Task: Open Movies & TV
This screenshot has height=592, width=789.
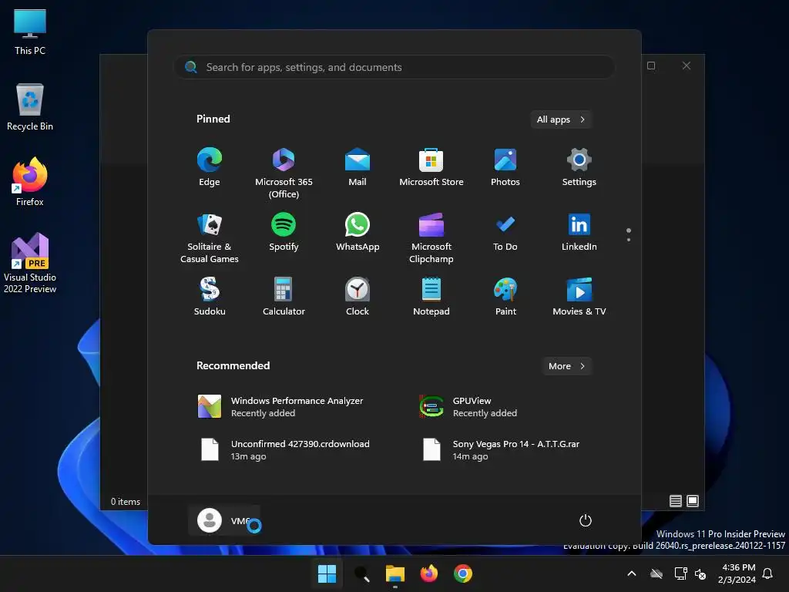Action: 579,297
